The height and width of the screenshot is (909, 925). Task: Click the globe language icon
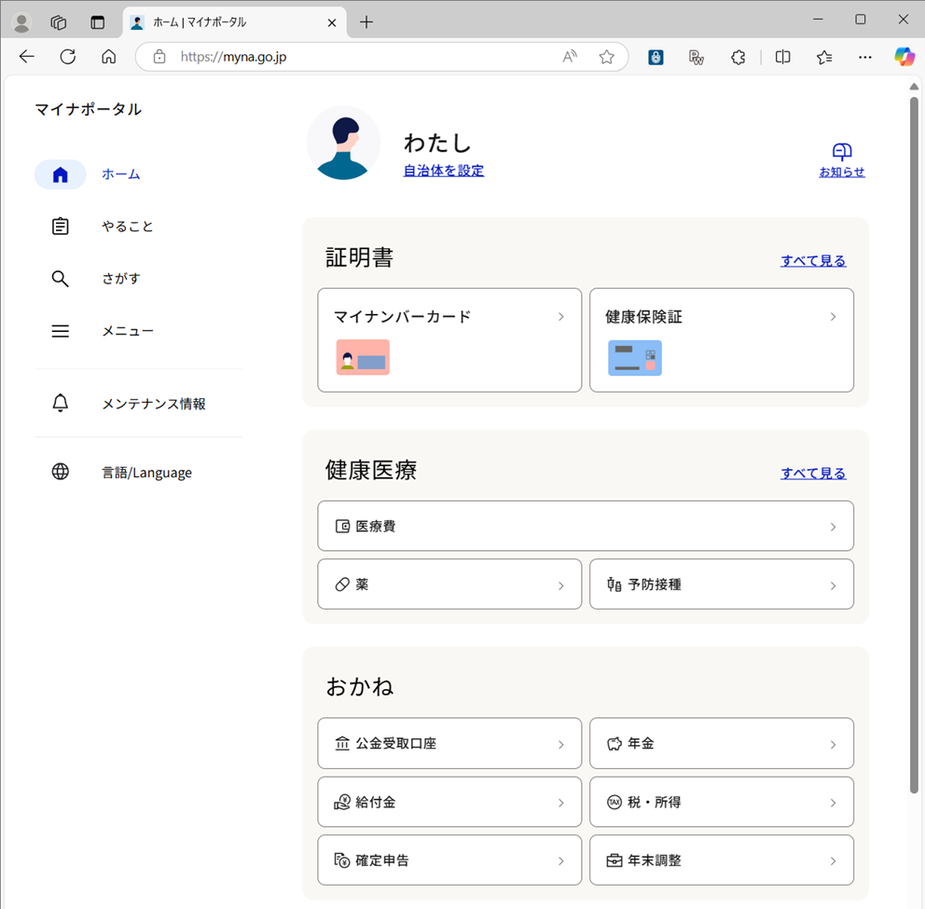pos(61,472)
